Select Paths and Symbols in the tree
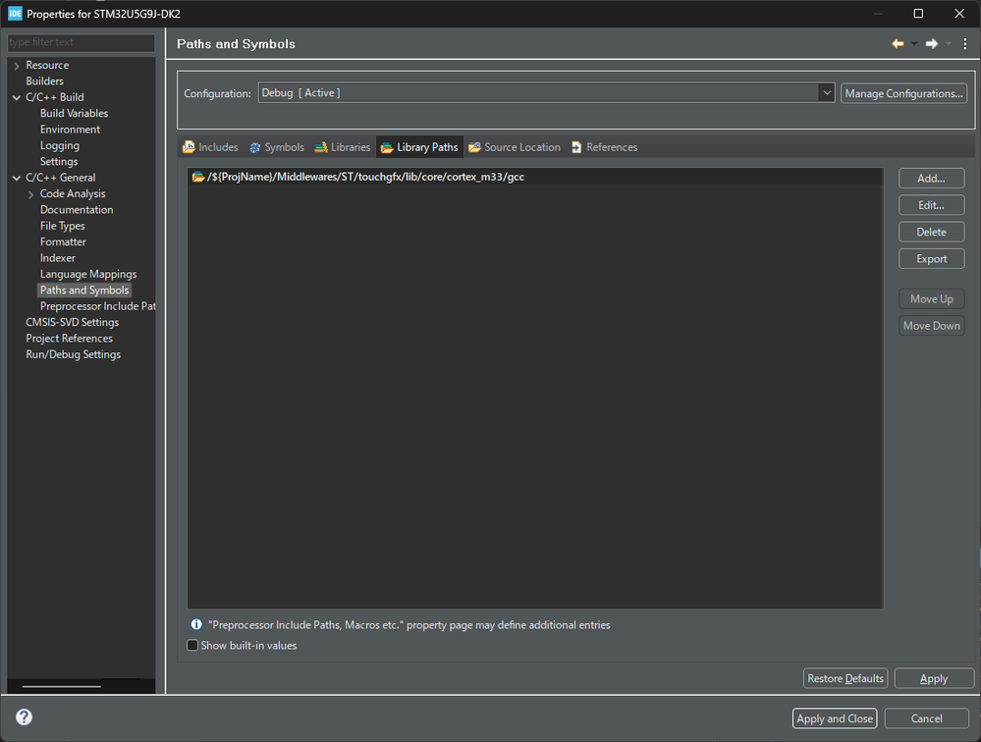Image resolution: width=981 pixels, height=742 pixels. 84,291
